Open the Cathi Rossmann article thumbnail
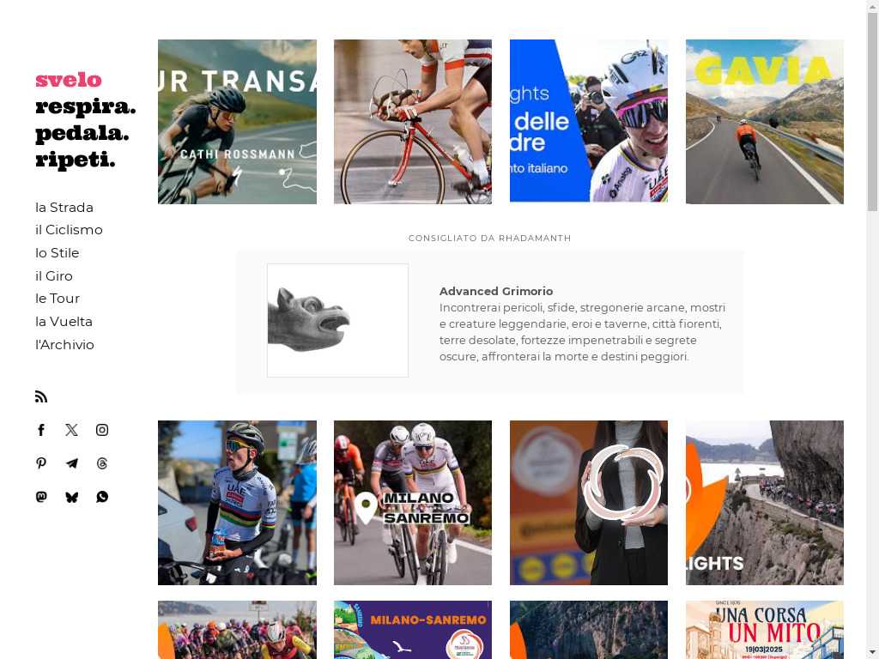Image resolution: width=879 pixels, height=659 pixels. [237, 122]
